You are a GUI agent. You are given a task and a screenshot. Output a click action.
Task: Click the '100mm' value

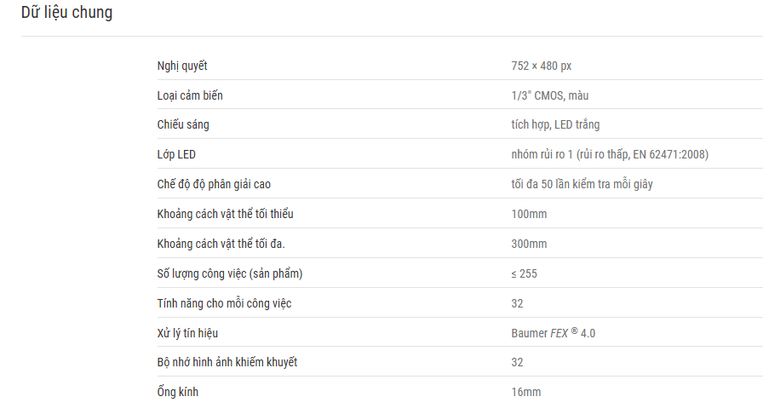click(528, 214)
